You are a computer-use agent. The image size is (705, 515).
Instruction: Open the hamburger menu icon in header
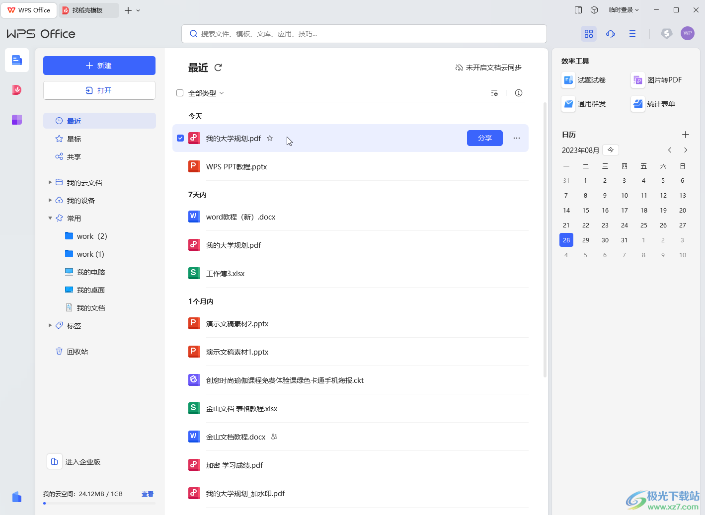coord(632,33)
